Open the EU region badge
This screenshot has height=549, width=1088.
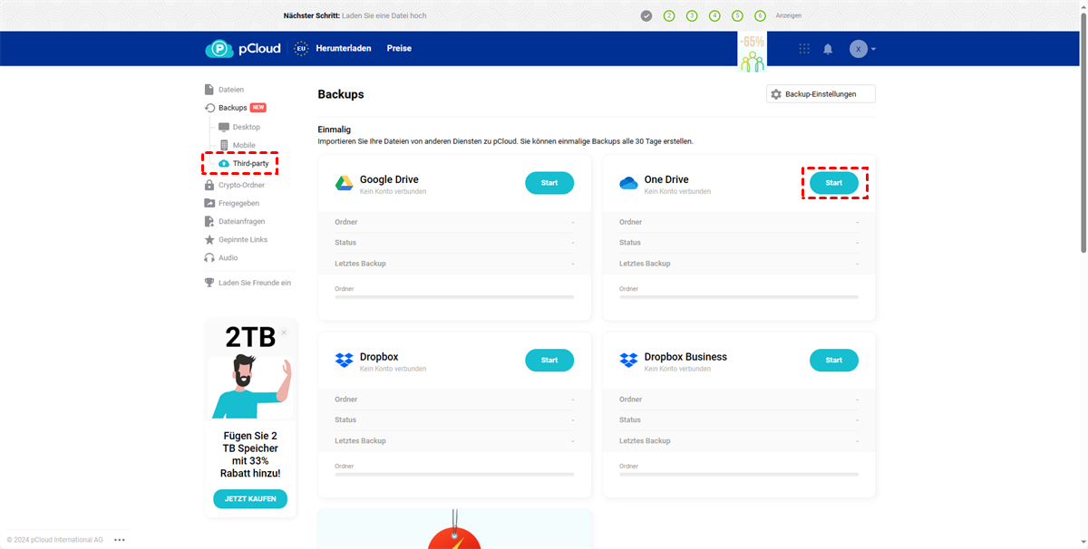tap(301, 49)
